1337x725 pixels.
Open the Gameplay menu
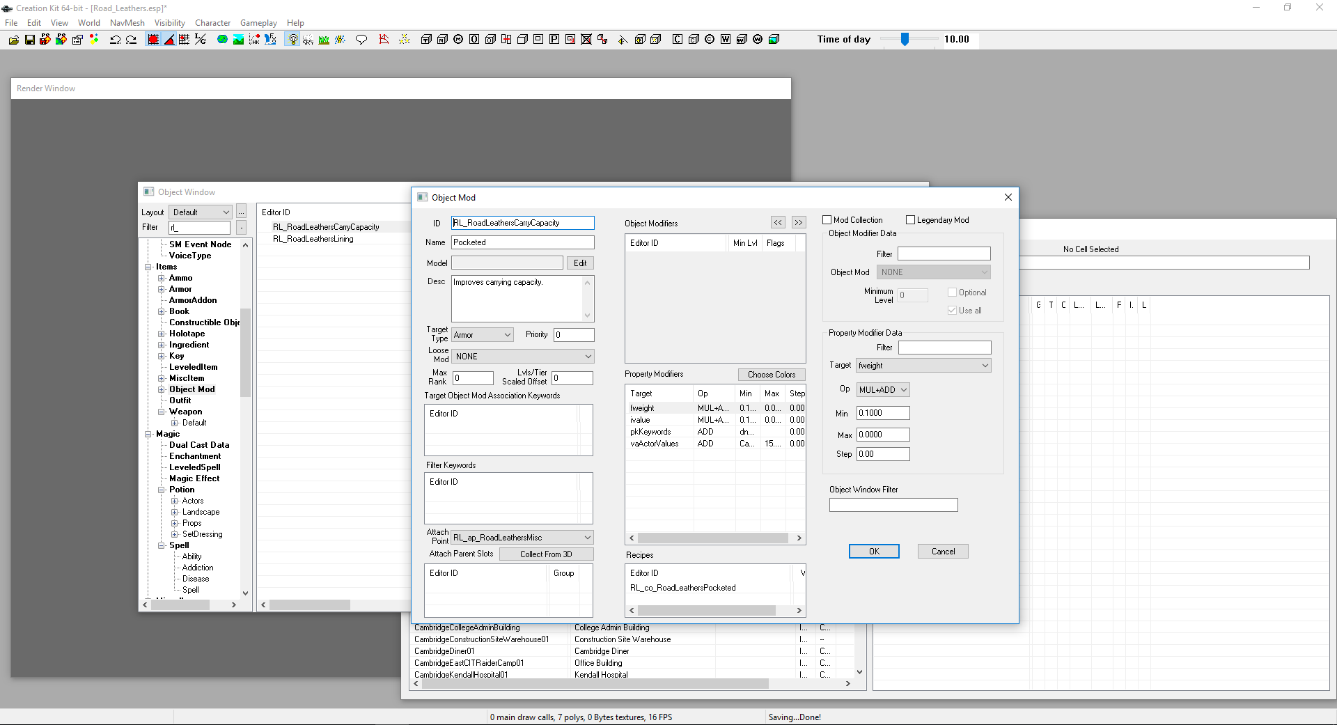(258, 23)
